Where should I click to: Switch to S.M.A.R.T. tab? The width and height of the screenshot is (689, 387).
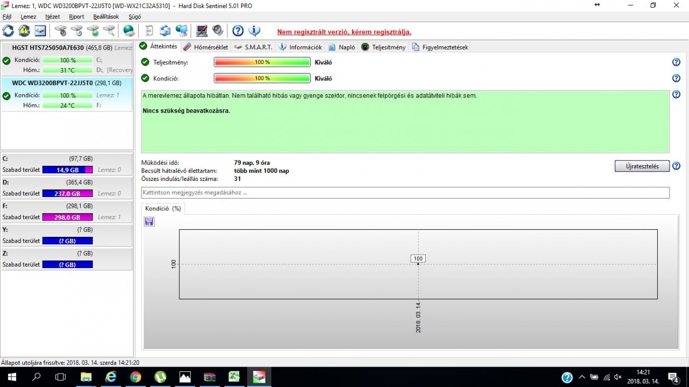253,47
